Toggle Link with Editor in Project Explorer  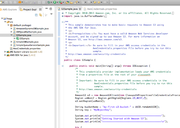click(40, 15)
